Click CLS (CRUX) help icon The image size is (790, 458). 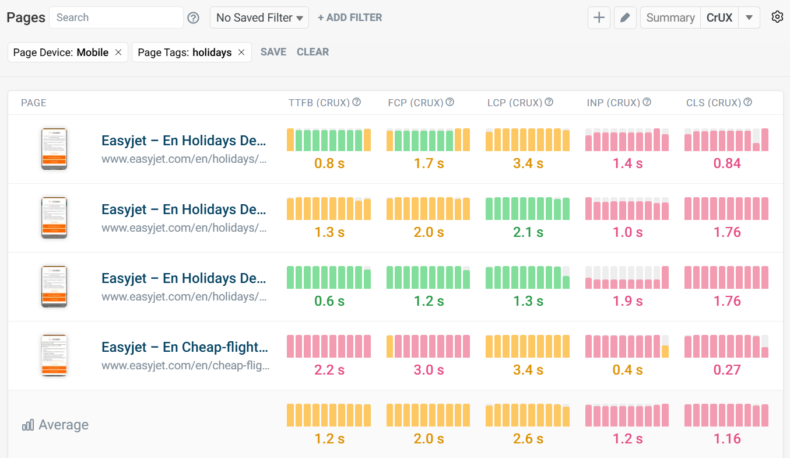(x=748, y=102)
